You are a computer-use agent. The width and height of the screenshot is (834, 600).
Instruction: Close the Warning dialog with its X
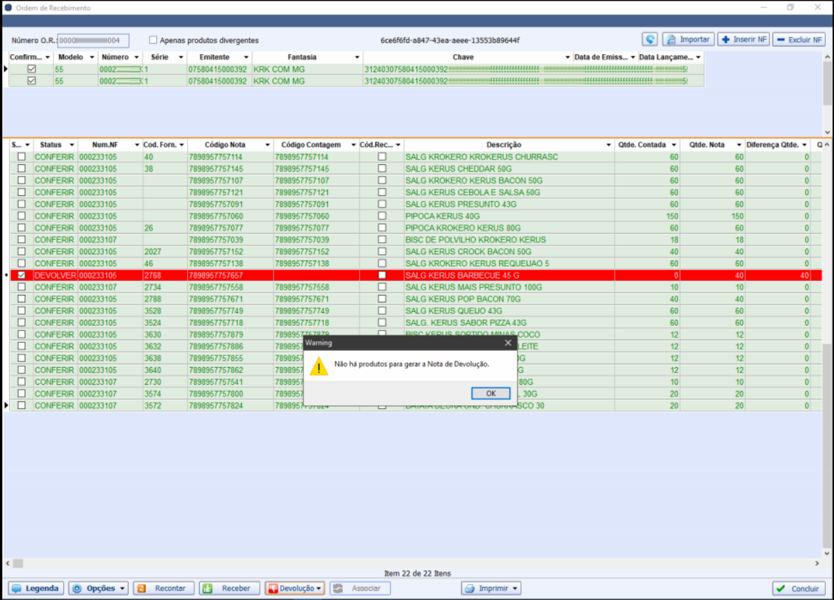pyautogui.click(x=508, y=342)
